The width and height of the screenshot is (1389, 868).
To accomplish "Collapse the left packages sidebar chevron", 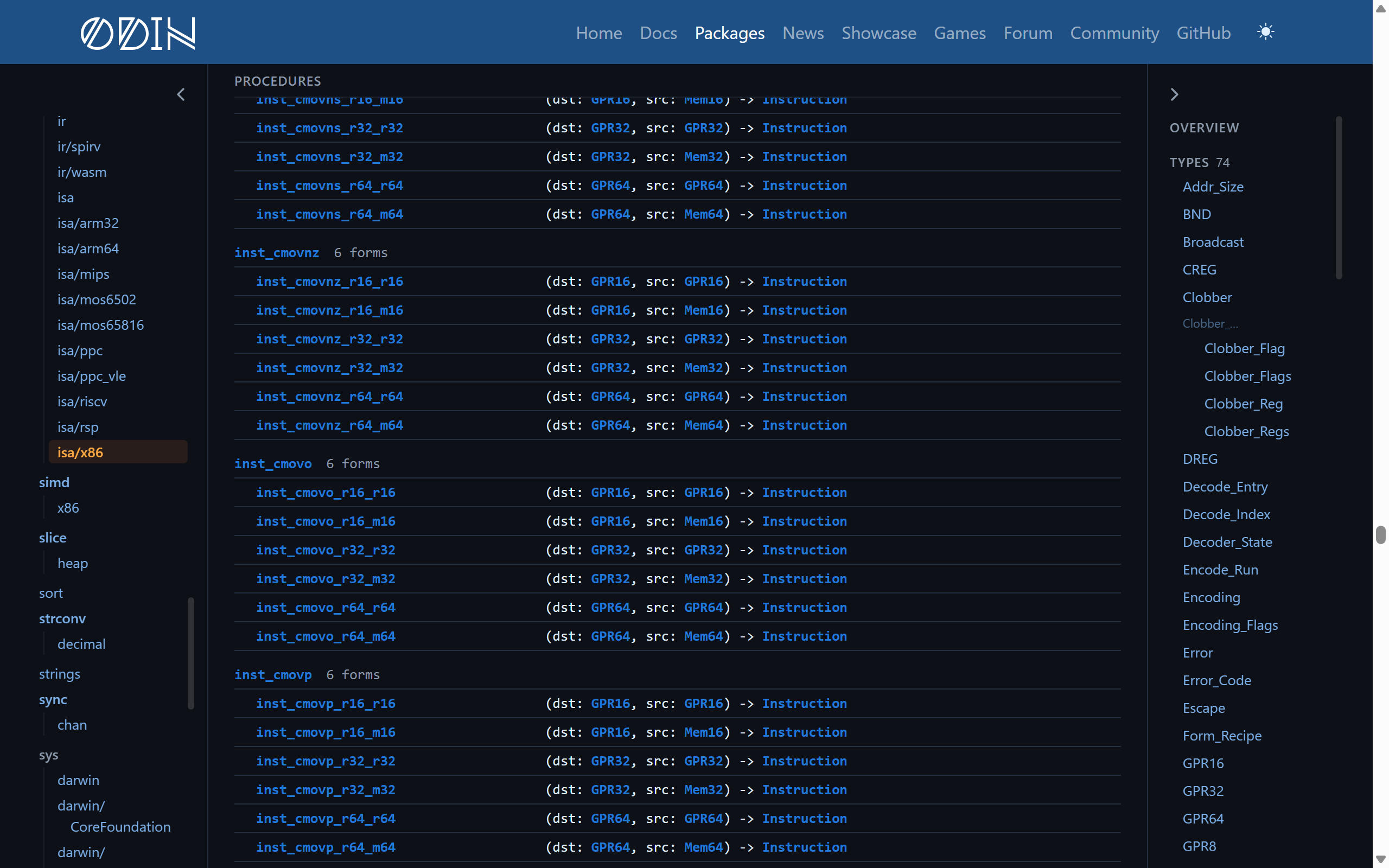I will [x=181, y=95].
